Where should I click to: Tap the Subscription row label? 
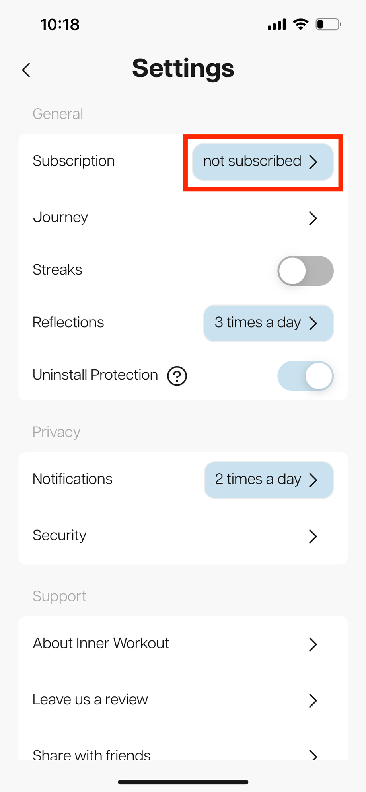(x=74, y=161)
